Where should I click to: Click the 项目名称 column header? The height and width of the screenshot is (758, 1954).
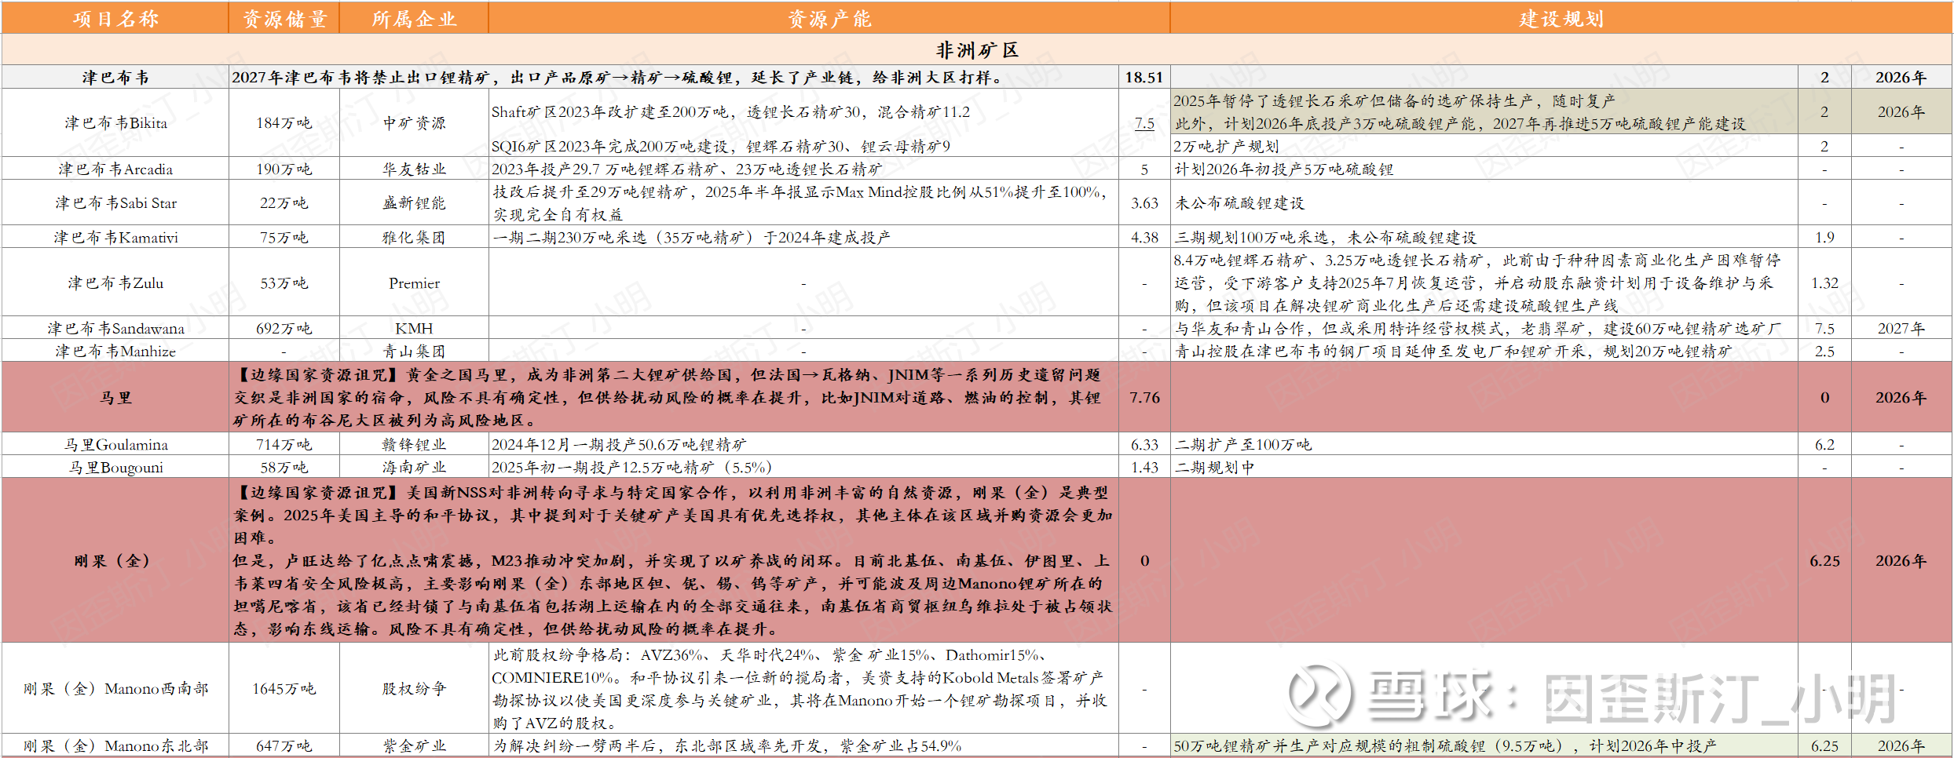click(115, 18)
